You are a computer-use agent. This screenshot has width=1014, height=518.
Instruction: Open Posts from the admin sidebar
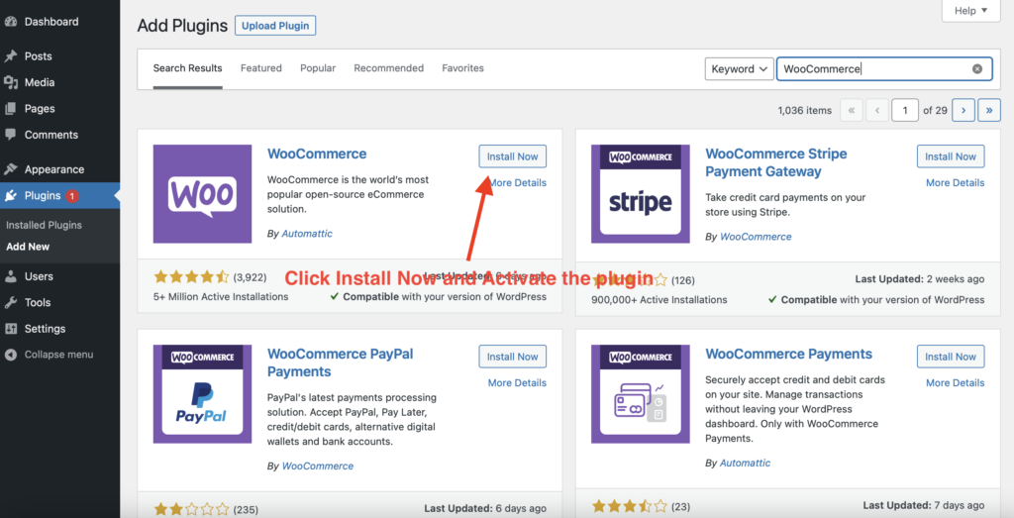click(x=39, y=56)
